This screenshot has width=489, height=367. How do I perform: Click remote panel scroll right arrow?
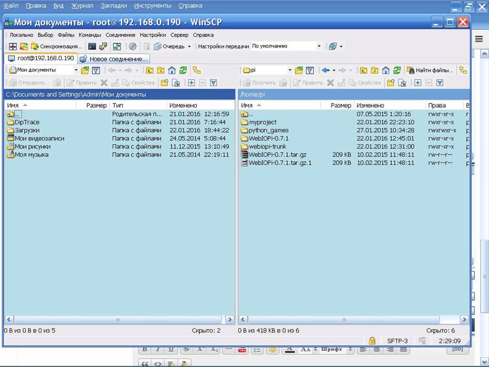pyautogui.click(x=464, y=319)
